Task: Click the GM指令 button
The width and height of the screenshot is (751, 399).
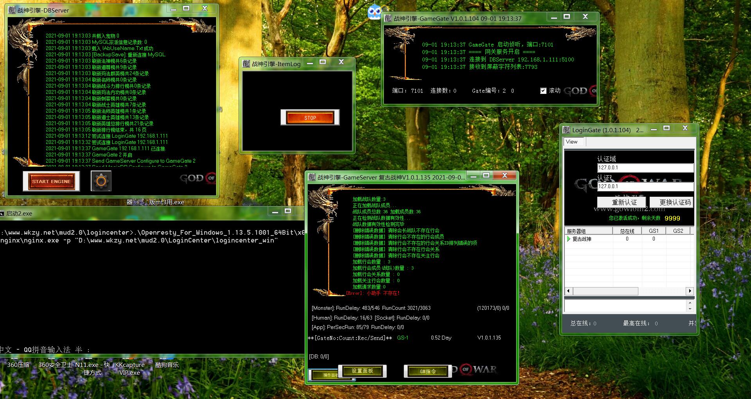Action: pyautogui.click(x=428, y=371)
